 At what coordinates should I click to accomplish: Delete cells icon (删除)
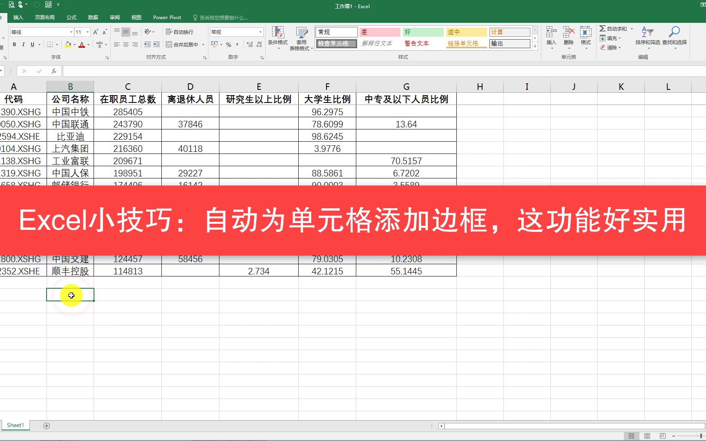(569, 38)
